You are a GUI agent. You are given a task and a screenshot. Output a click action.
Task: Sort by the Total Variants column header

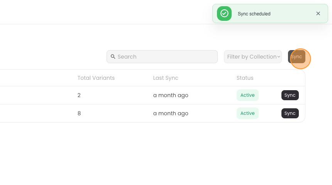(x=96, y=78)
